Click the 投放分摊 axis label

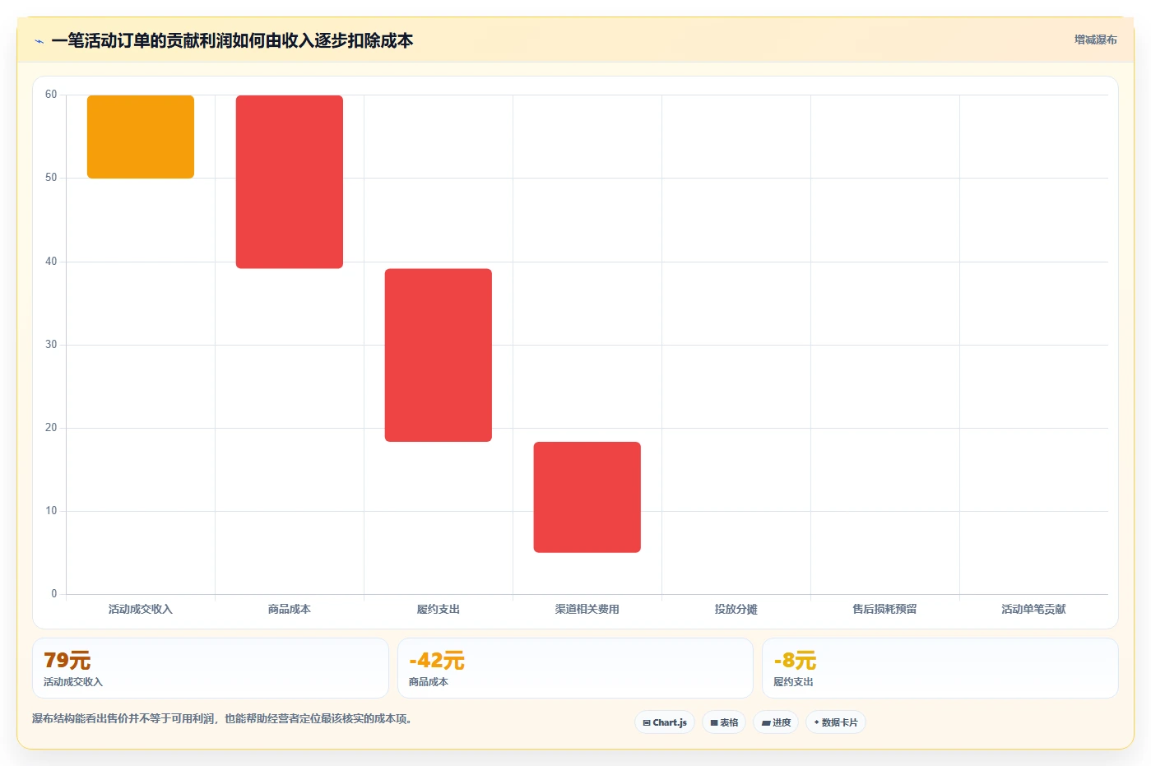(x=736, y=610)
